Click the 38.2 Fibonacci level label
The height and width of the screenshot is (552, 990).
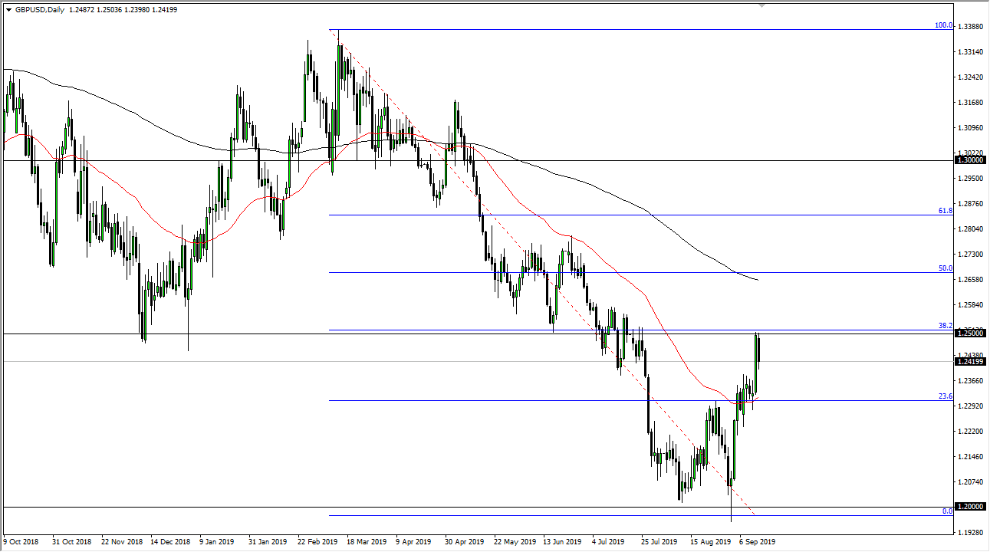coord(945,326)
